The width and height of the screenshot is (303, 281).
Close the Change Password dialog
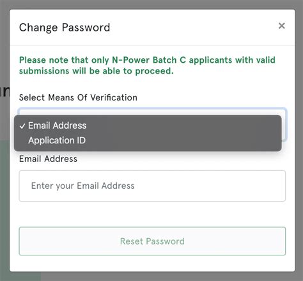(x=282, y=26)
